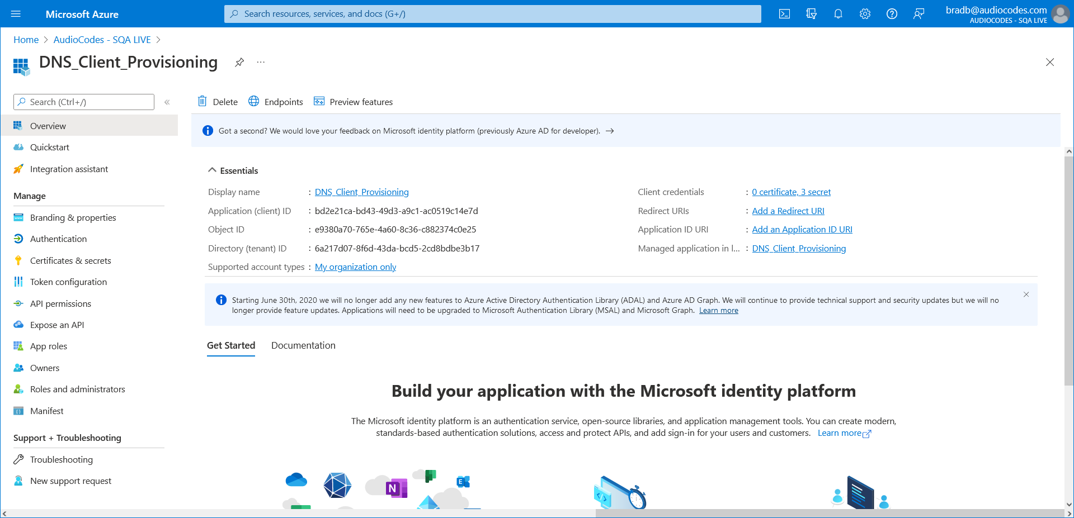The image size is (1074, 518).
Task: Open Token configuration
Action: [x=68, y=282]
